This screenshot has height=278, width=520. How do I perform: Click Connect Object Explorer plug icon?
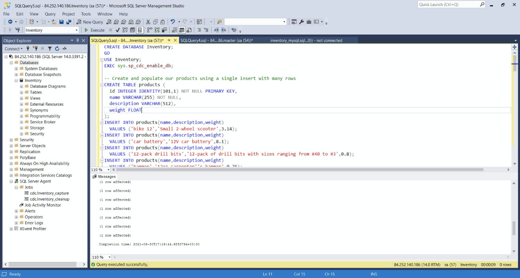(28, 49)
